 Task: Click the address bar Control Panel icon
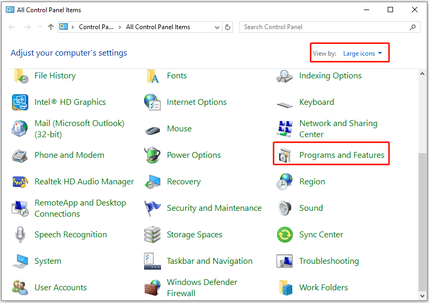click(64, 27)
